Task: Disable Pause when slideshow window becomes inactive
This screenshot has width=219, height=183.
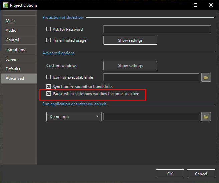Action: click(49, 94)
